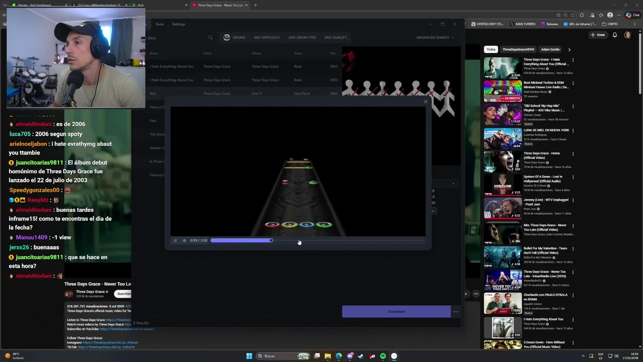Open the Task View taskbar icon

[317, 356]
